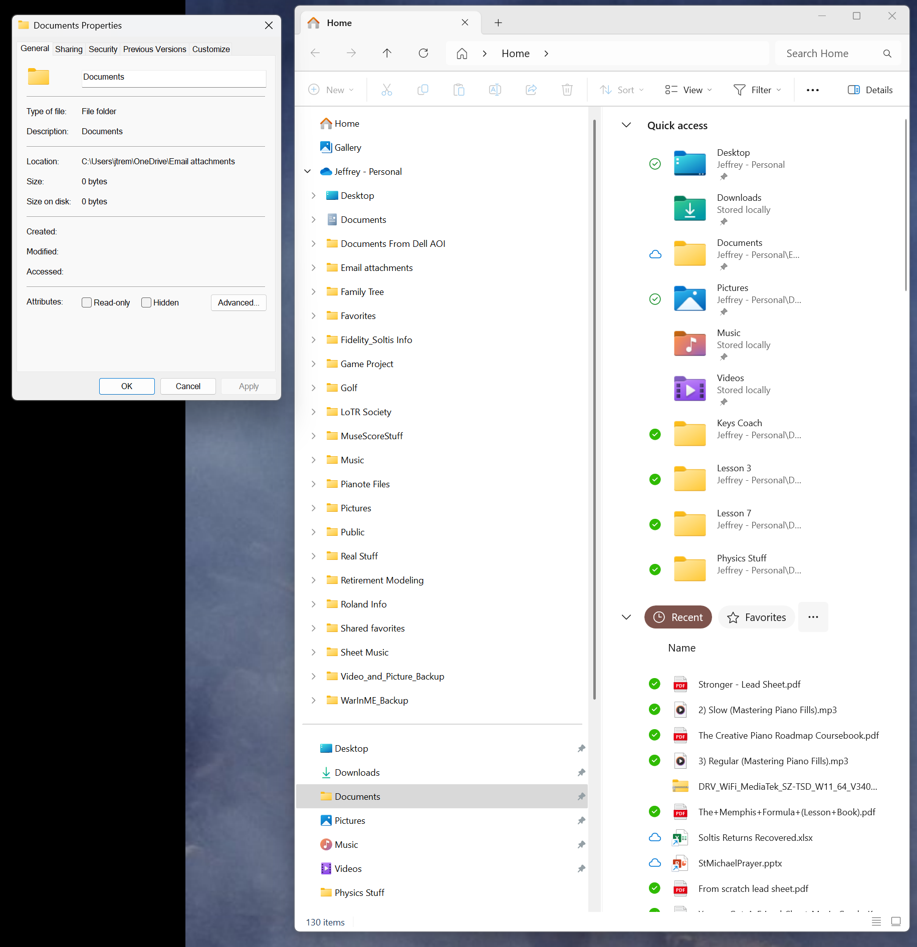Enable the Read-only checkbox
The width and height of the screenshot is (917, 947).
(x=86, y=302)
